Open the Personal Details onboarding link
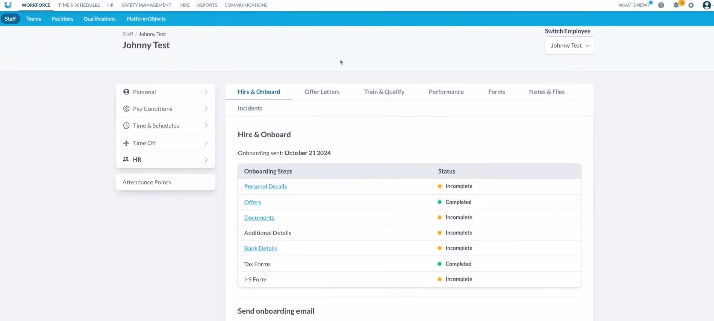714x321 pixels. click(265, 186)
